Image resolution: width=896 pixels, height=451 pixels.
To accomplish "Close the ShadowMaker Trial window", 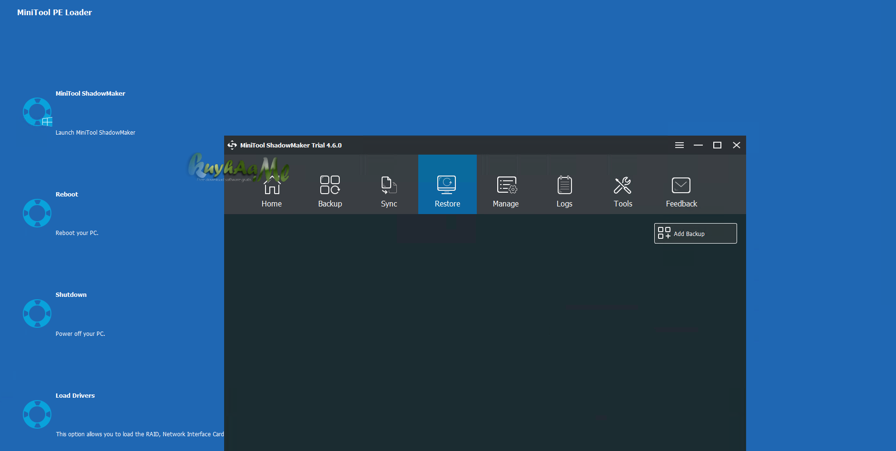I will [x=736, y=145].
